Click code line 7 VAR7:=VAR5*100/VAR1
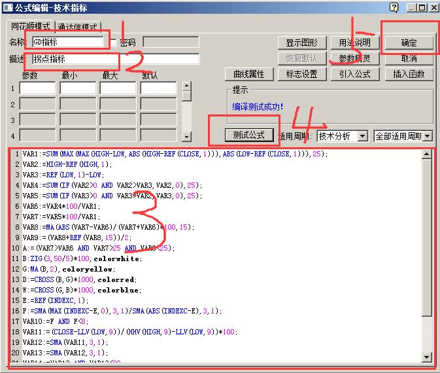 coord(61,217)
